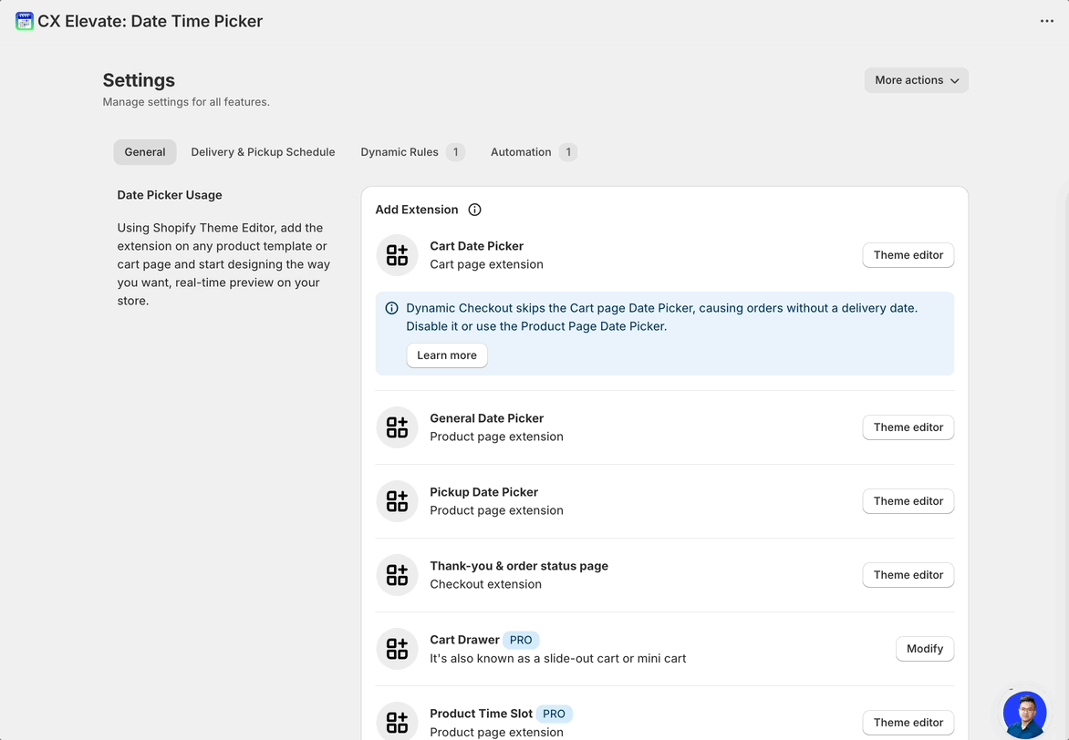Click the Thank-you & order status page icon
Viewport: 1069px width, 740px height.
click(397, 575)
